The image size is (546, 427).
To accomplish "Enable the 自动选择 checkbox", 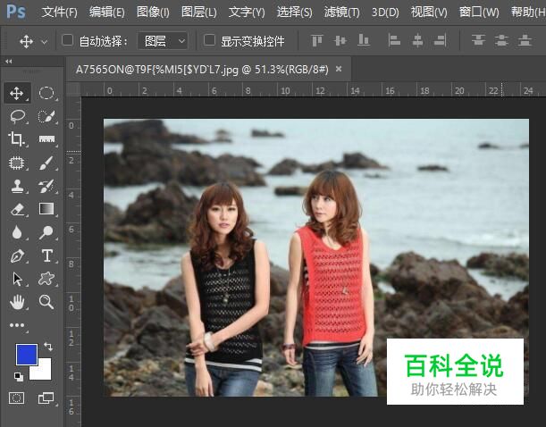I will pos(67,40).
